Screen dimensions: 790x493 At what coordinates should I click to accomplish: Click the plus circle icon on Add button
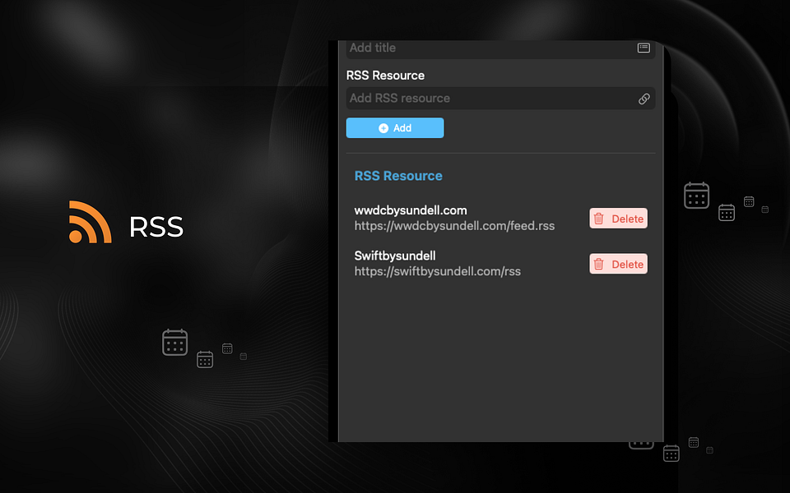[x=383, y=128]
